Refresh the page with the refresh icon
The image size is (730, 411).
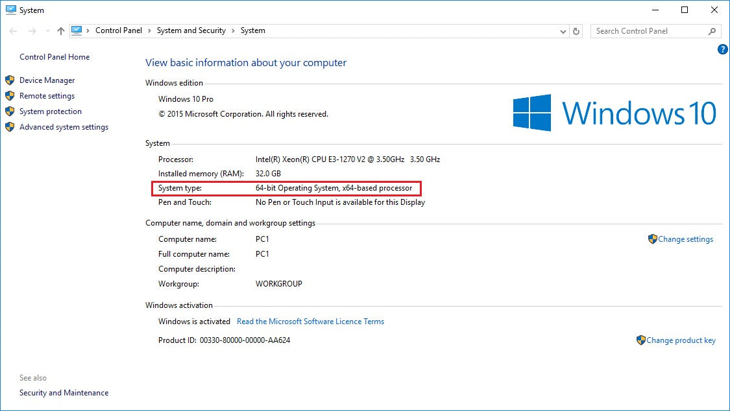click(576, 30)
